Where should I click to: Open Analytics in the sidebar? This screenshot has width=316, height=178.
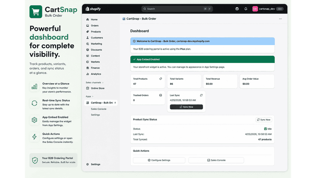96,74
